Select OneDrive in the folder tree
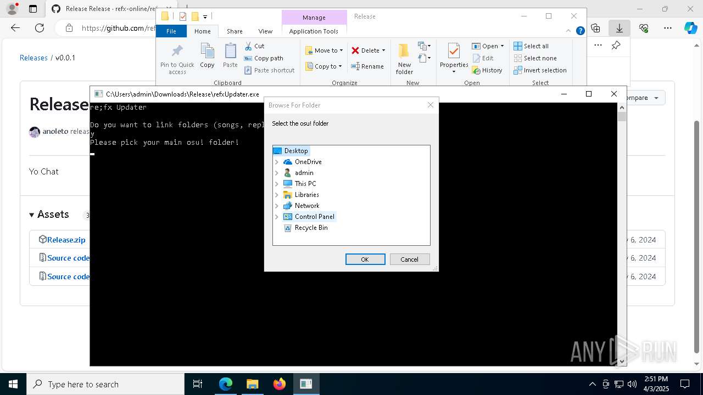The width and height of the screenshot is (703, 395). tap(308, 162)
